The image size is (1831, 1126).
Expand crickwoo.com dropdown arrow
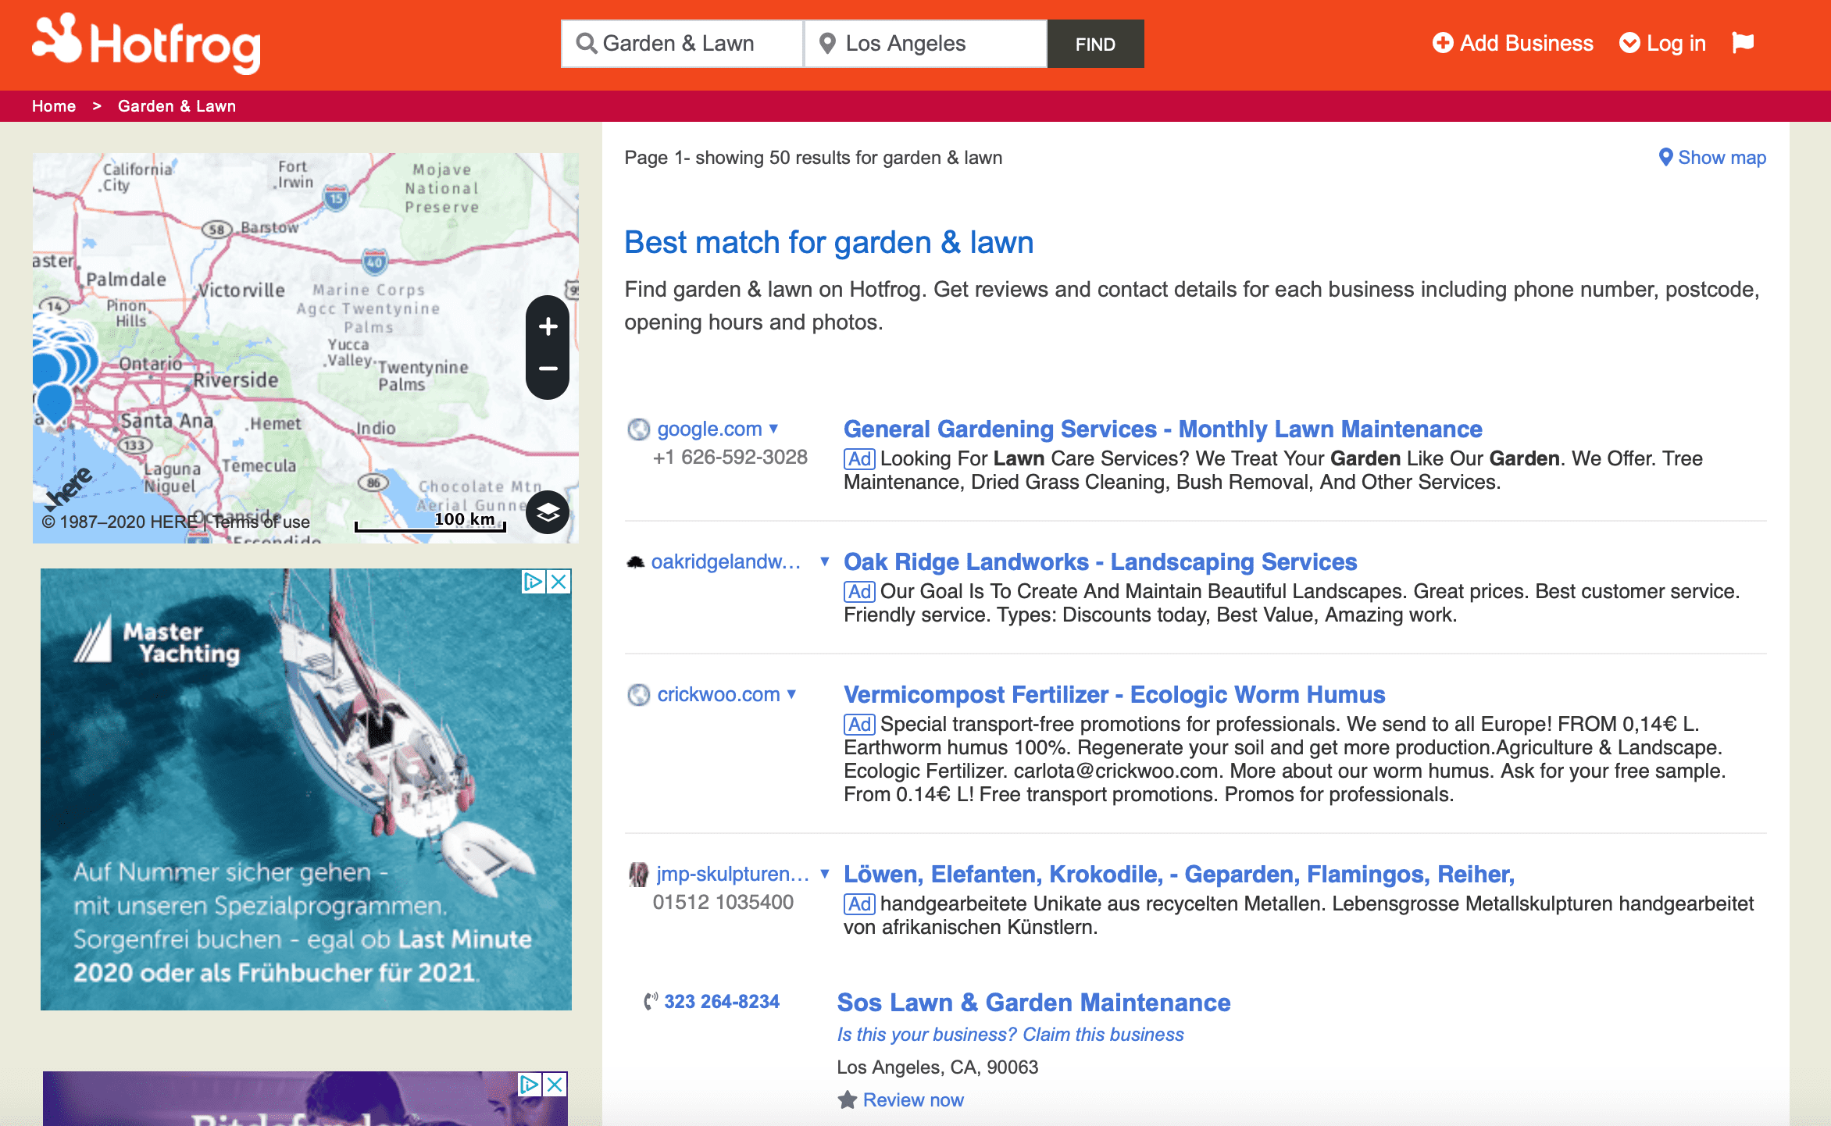[791, 694]
